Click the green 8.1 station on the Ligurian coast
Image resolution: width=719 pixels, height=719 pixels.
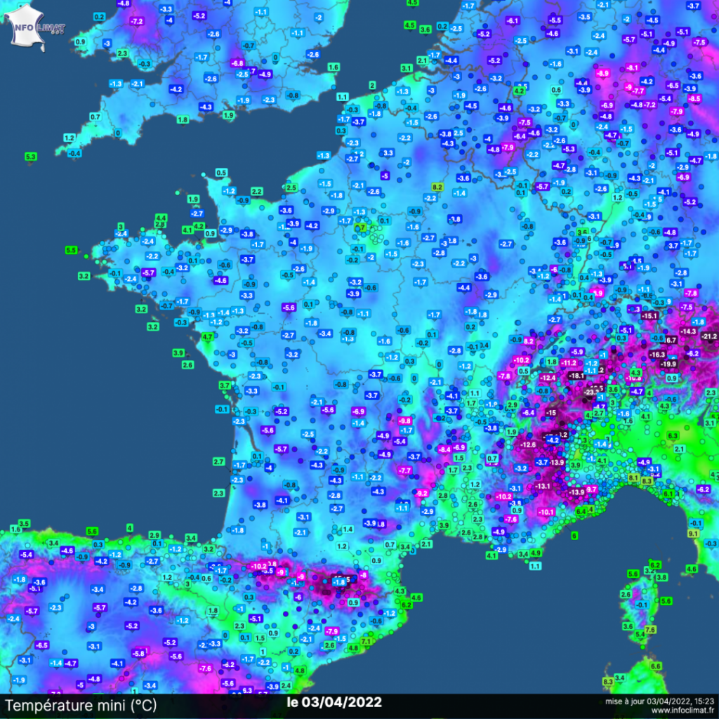point(633,477)
